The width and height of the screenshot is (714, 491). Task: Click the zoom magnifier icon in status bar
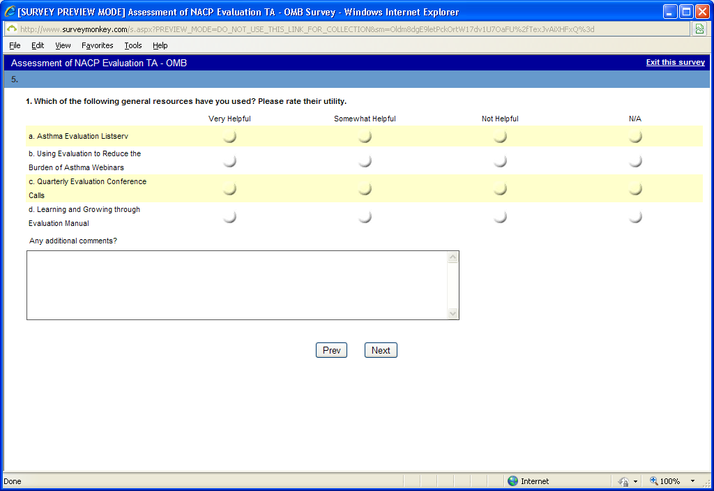(653, 481)
